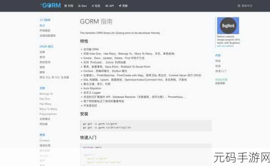Screen dimensions: 270x166
Task: Open the Gen navigation item
Action: click(82, 6)
